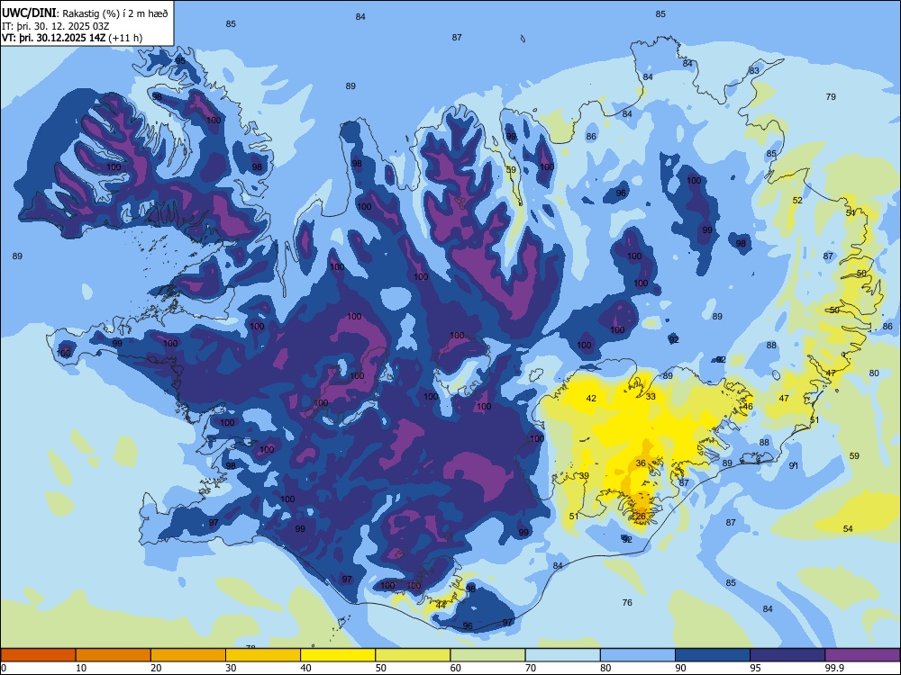Click the humidity value 26 in the orange area

(x=641, y=516)
